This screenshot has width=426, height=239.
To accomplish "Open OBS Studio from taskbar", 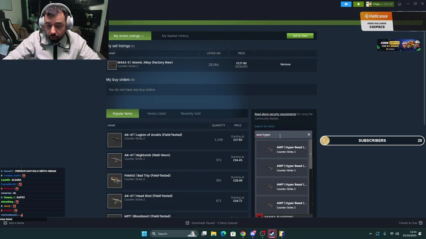I will pyautogui.click(x=262, y=234).
